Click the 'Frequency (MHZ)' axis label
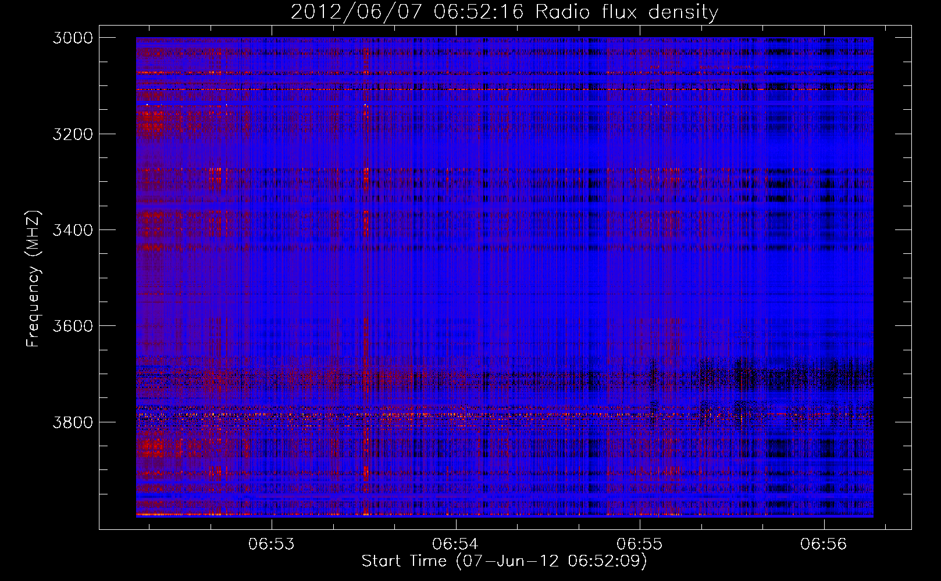Viewport: 941px width, 581px height. pyautogui.click(x=34, y=279)
